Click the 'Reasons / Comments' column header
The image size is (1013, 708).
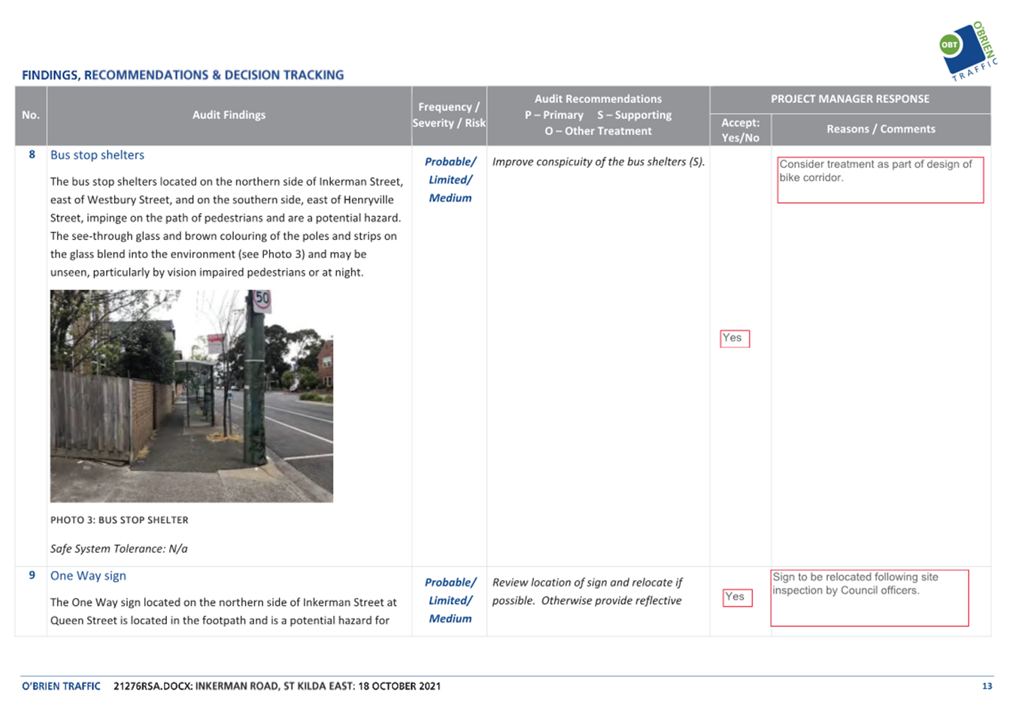(881, 129)
